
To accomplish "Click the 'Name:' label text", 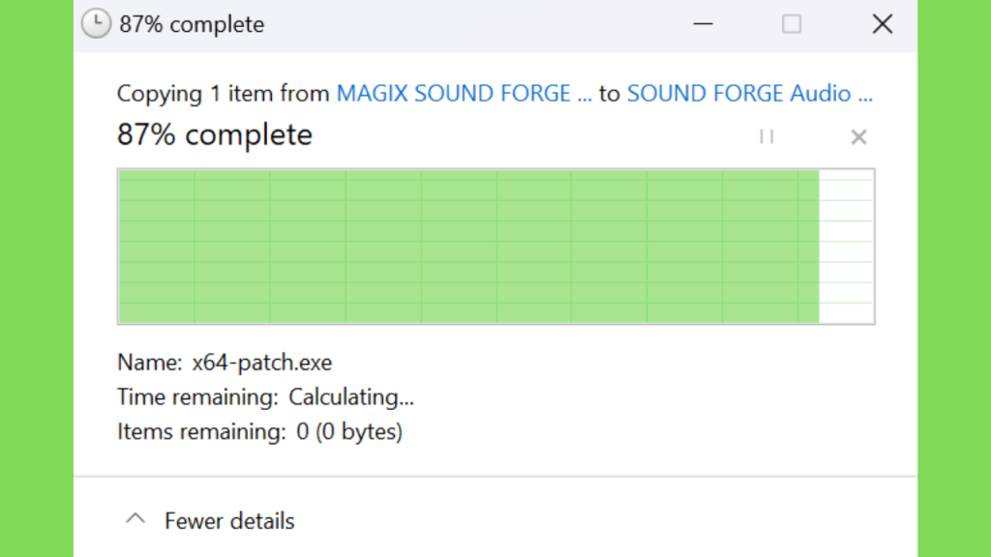I will pyautogui.click(x=149, y=364).
